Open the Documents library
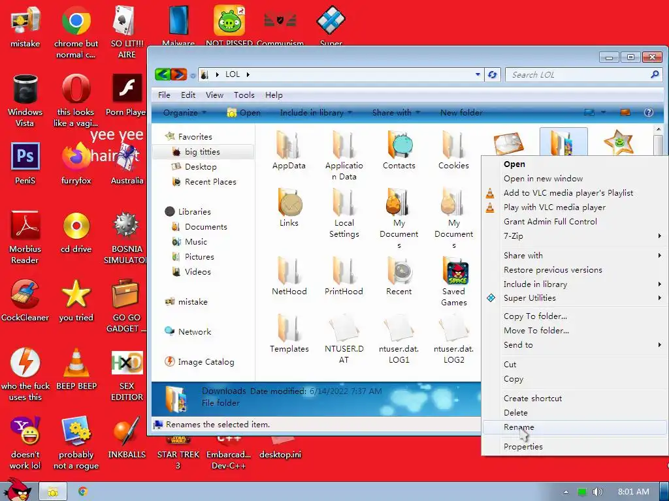 (x=200, y=226)
